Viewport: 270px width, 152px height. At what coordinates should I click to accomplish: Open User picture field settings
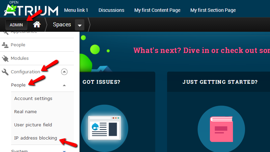tap(33, 125)
